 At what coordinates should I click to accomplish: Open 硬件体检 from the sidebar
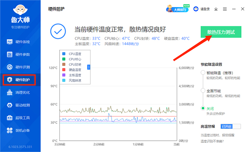pos(18,42)
